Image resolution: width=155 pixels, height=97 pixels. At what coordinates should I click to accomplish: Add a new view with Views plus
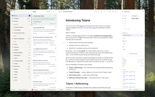point(29,36)
